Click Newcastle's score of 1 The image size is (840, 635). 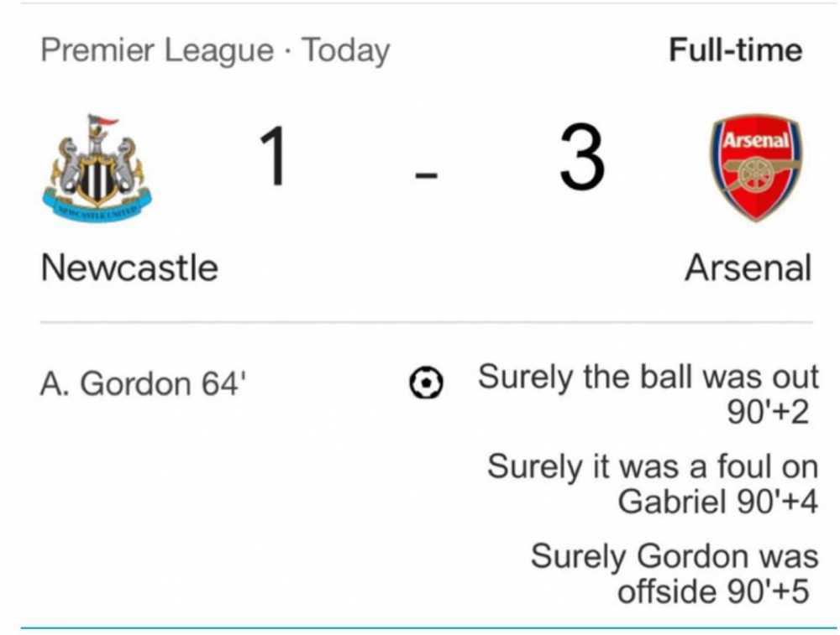[x=274, y=156]
